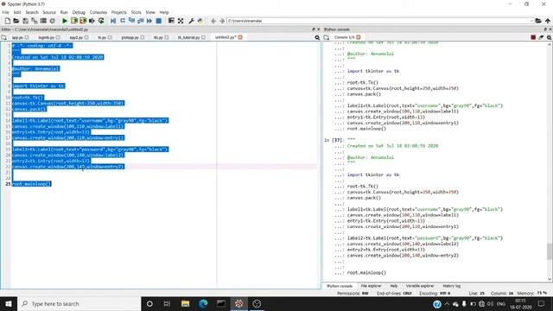Click Run current cell icon
Image resolution: width=553 pixels, height=311 pixels.
tap(74, 21)
